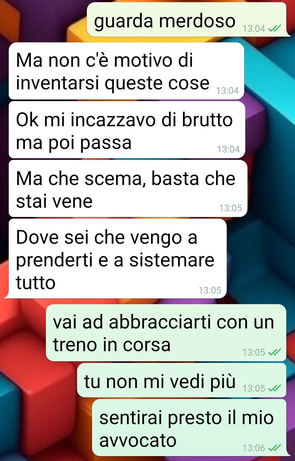Tap 13:05 timestamp beside "stai vene"

pyautogui.click(x=231, y=208)
